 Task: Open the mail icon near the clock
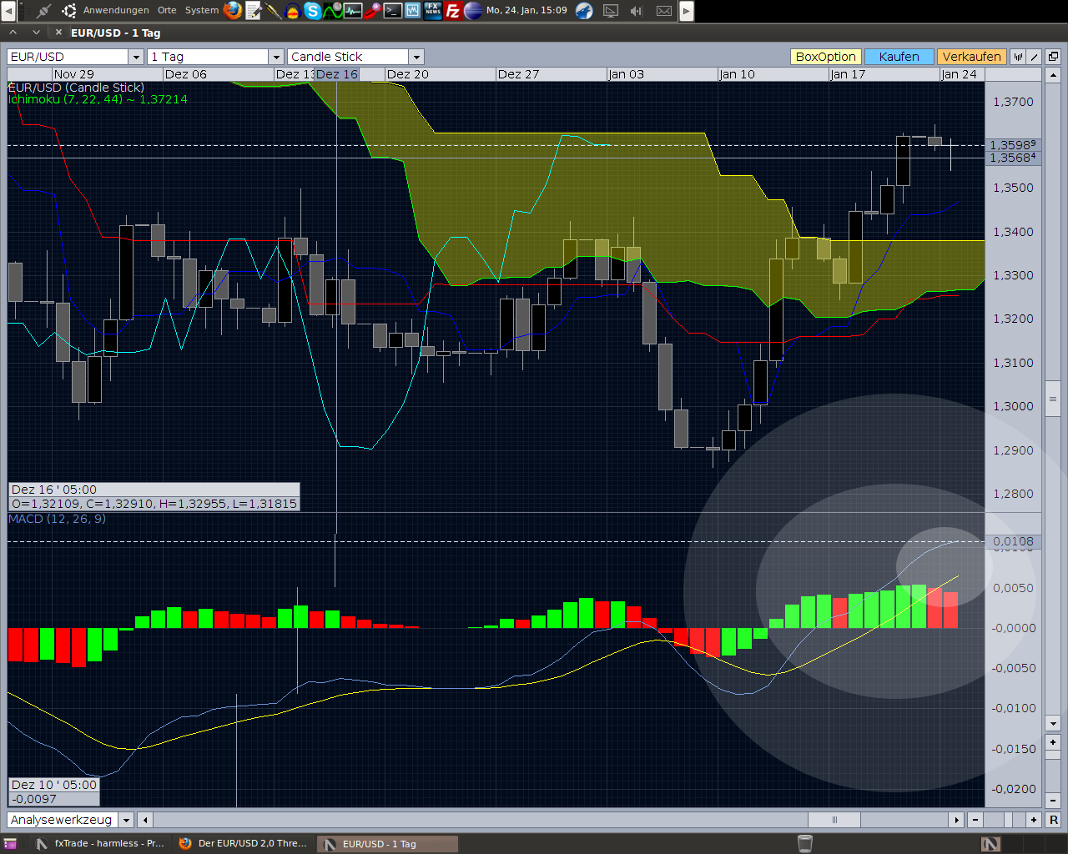[x=664, y=11]
